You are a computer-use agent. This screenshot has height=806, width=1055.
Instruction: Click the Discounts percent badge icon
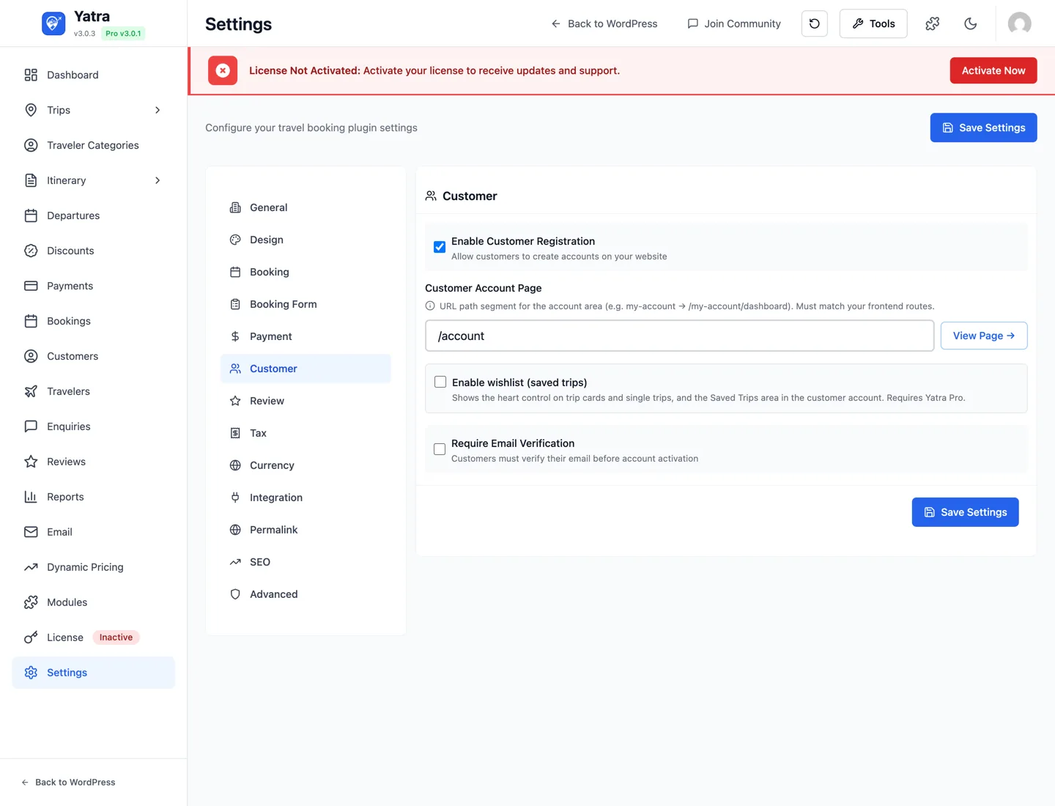[x=31, y=251]
